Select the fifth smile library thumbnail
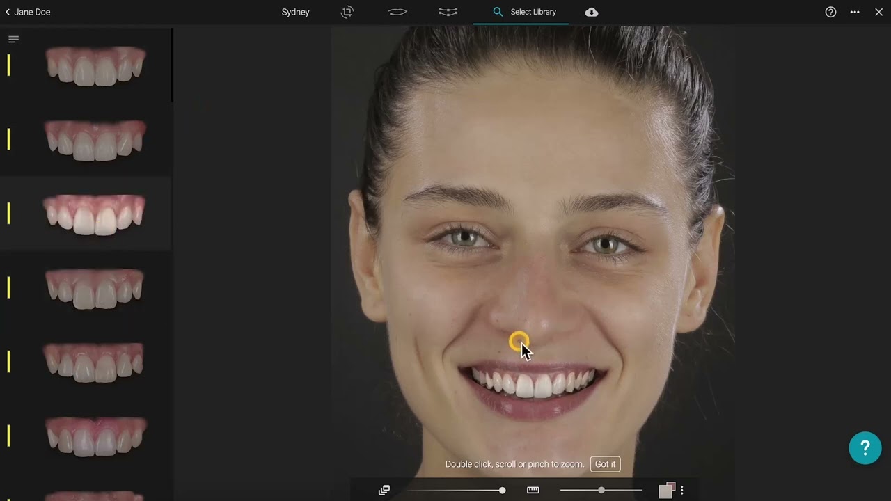This screenshot has width=891, height=501. pyautogui.click(x=94, y=362)
